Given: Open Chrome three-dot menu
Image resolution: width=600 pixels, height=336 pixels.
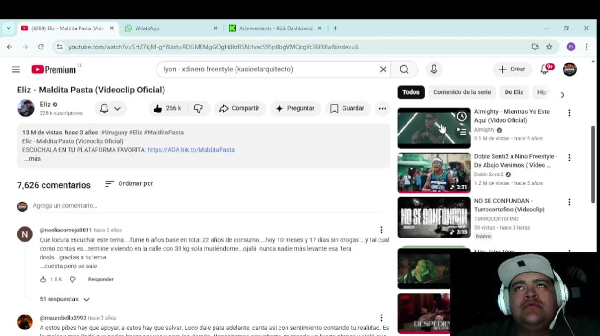Looking at the screenshot, I should (x=586, y=47).
